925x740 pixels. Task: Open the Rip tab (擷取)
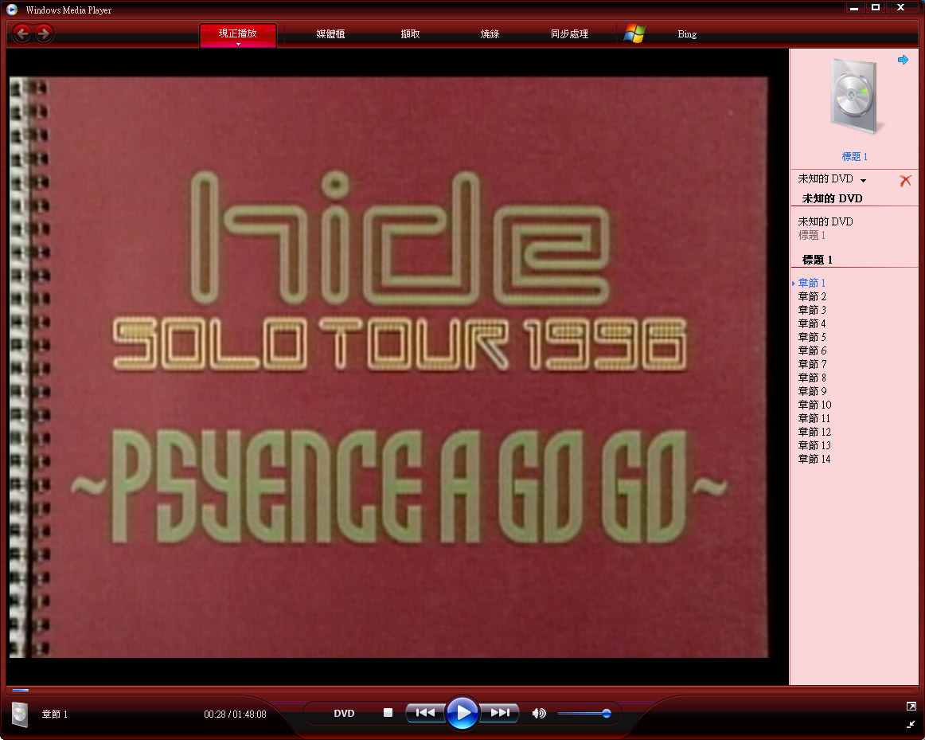tap(410, 34)
